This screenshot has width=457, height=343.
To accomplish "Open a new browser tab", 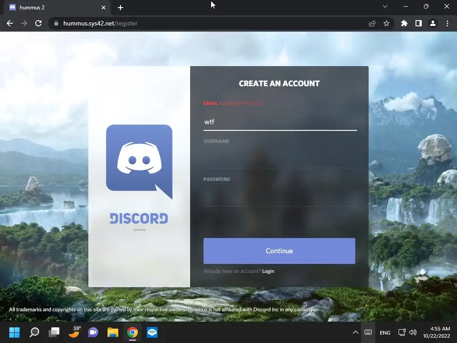I will [120, 8].
